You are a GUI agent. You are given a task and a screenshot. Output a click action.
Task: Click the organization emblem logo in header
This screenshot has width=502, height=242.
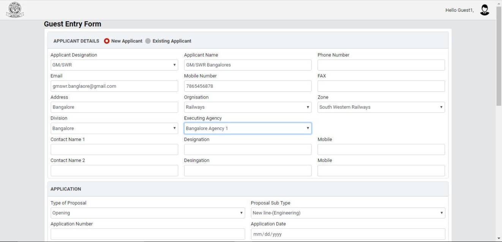point(15,10)
